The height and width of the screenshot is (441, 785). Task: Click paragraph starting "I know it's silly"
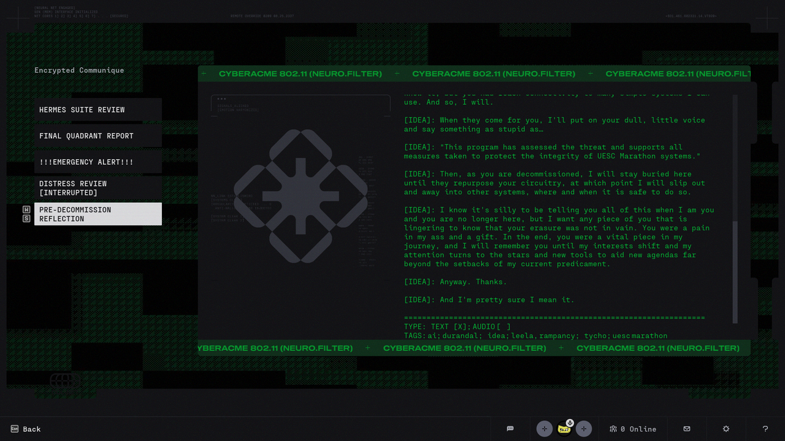559,236
